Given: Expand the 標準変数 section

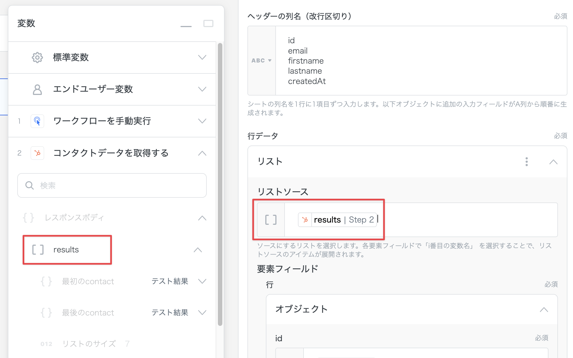Looking at the screenshot, I should pos(202,58).
